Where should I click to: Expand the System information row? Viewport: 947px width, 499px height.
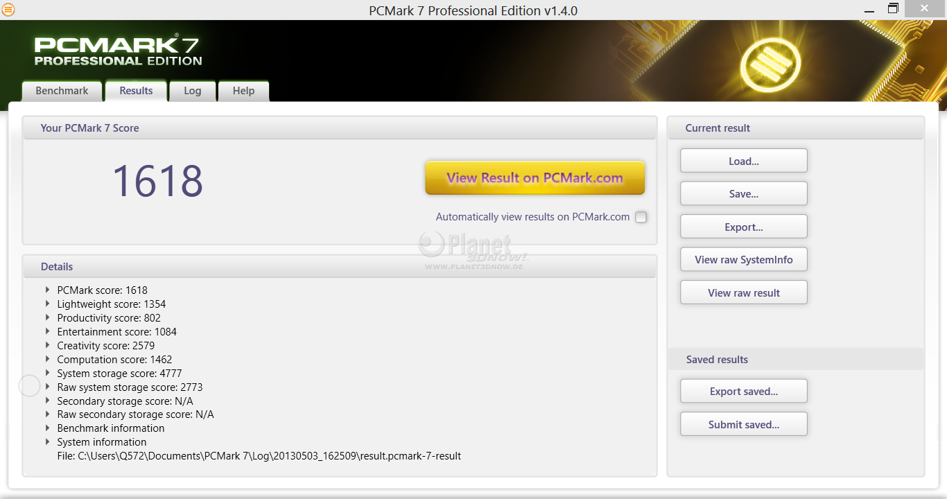tap(48, 441)
